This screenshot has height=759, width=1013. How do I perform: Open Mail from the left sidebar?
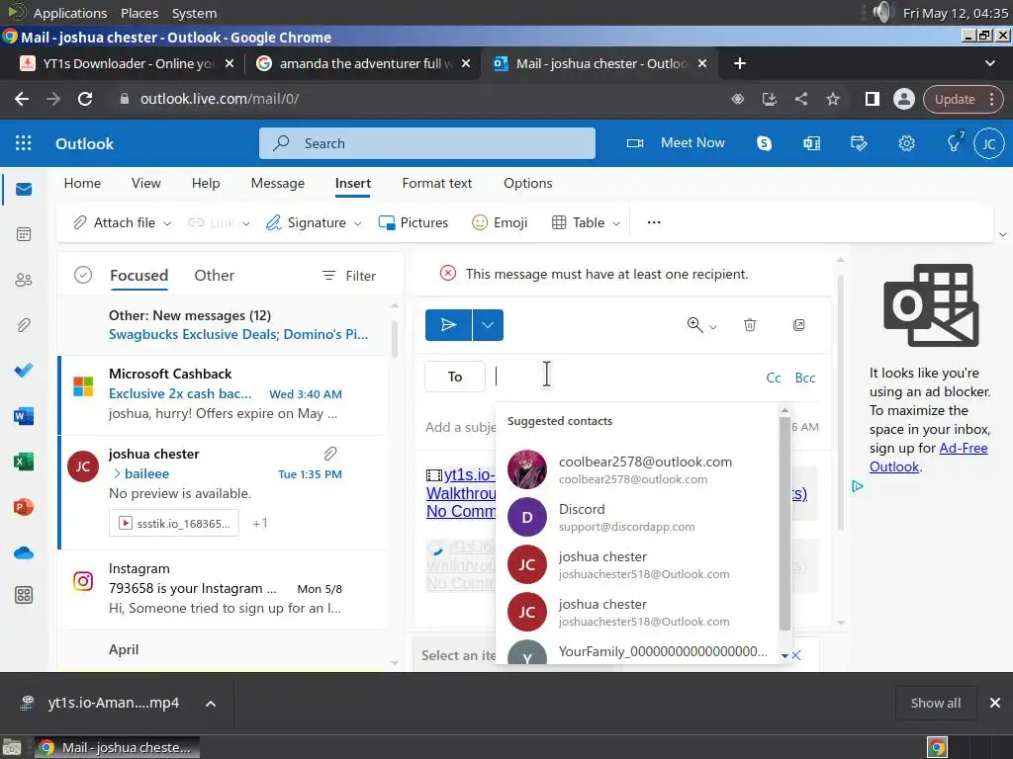coord(24,189)
